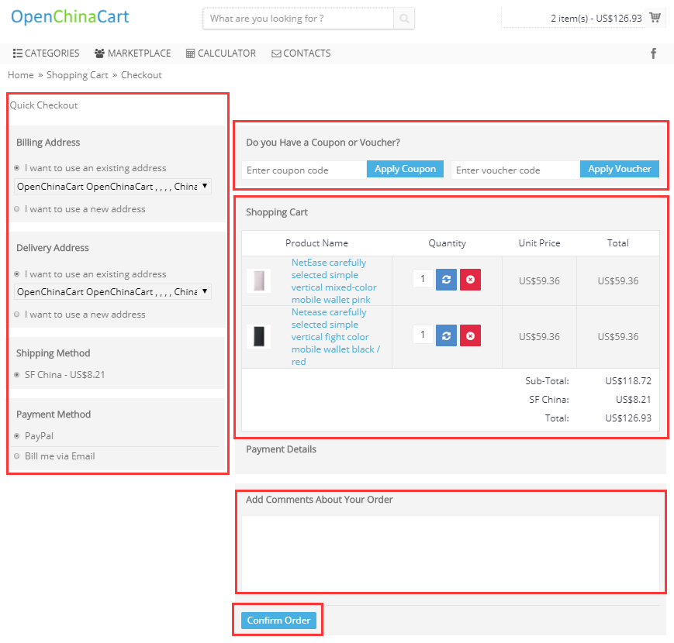
Task: Open the NetEase pink wallet product link
Action: [x=334, y=281]
